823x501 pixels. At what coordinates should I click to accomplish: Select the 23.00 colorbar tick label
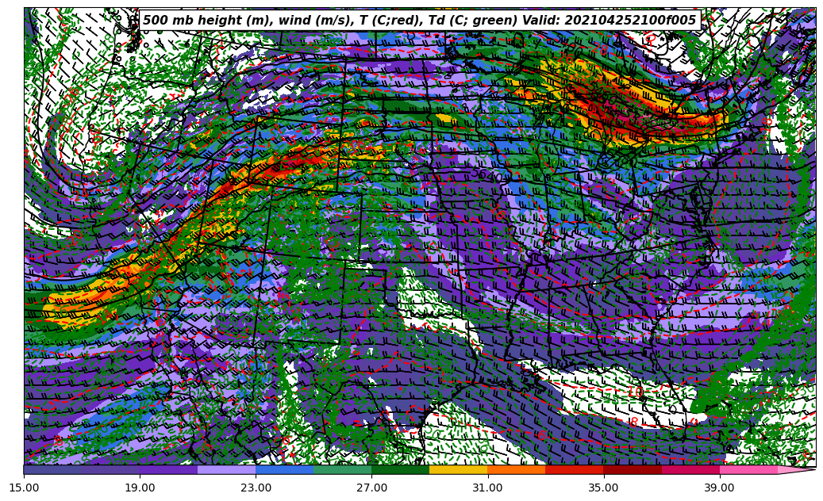[x=256, y=488]
